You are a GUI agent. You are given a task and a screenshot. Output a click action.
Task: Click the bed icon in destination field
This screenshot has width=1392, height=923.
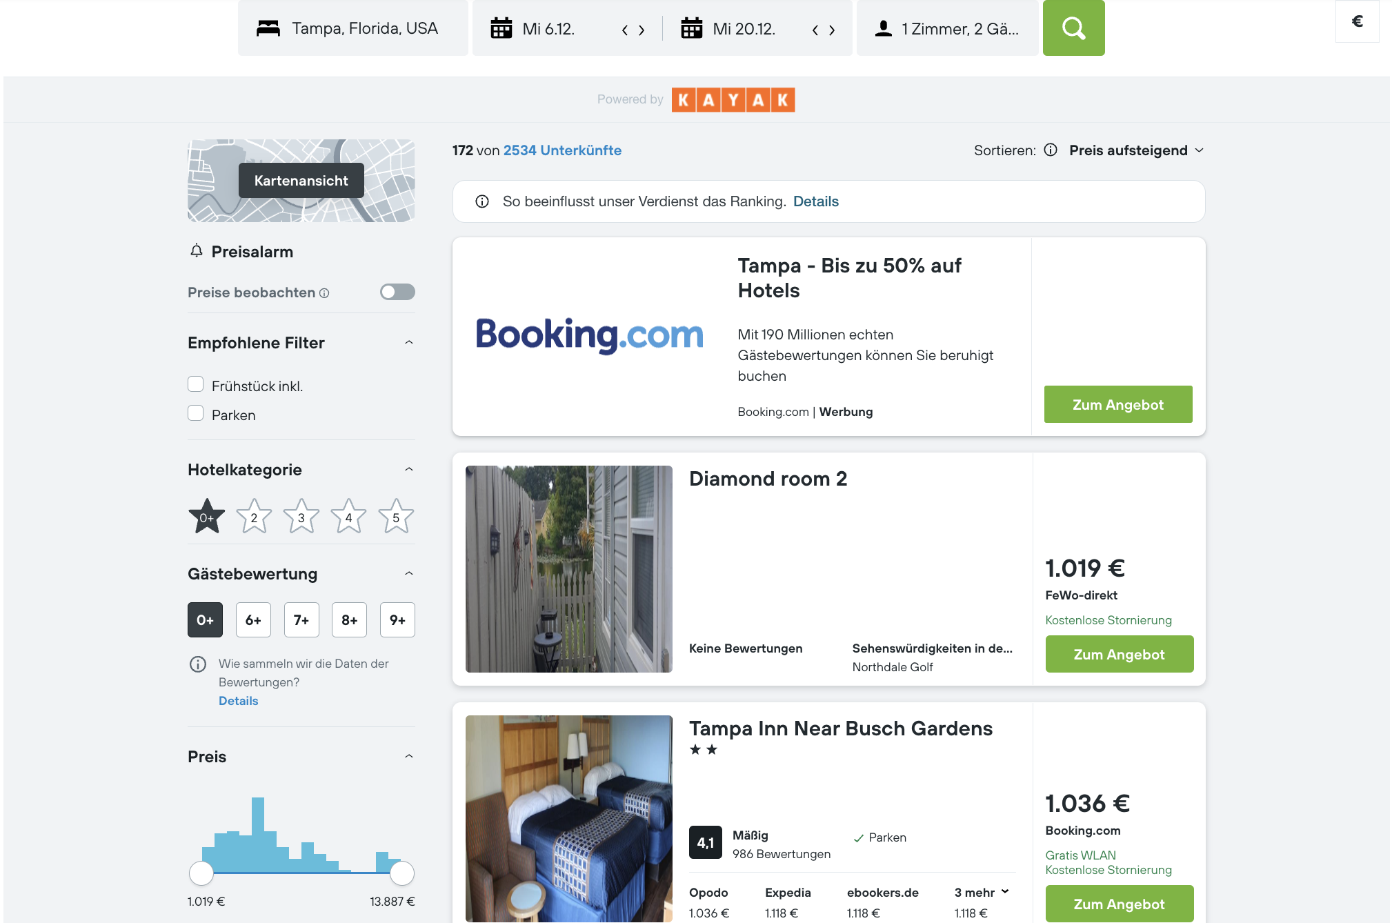pyautogui.click(x=268, y=28)
